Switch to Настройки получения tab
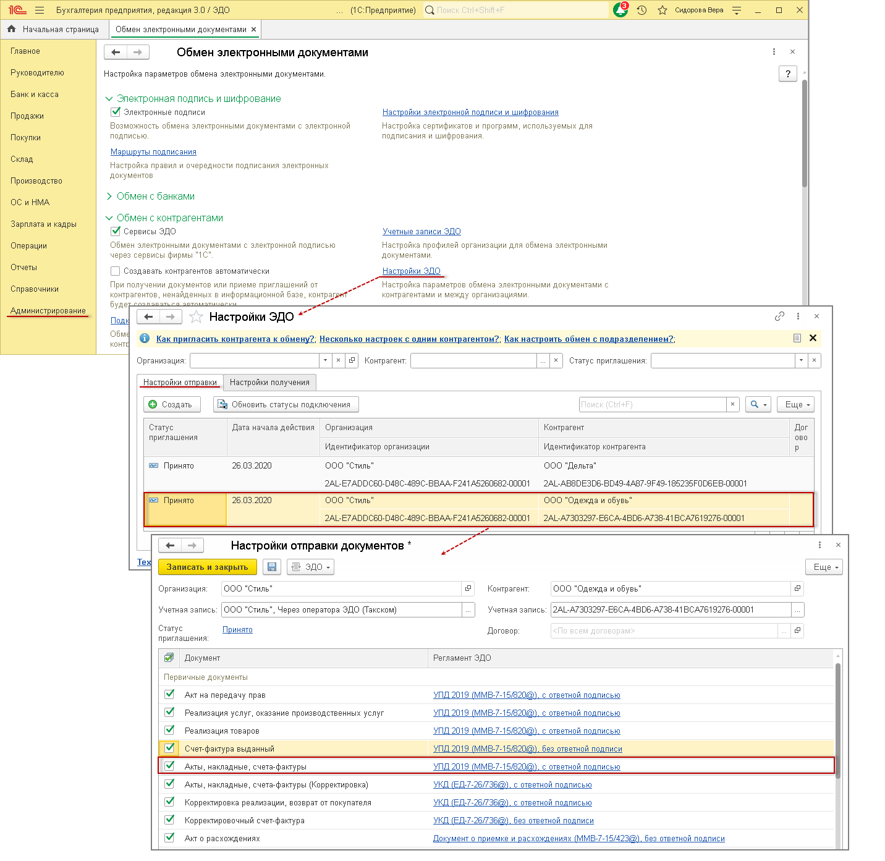Viewport: 885px width, 861px height. (269, 383)
